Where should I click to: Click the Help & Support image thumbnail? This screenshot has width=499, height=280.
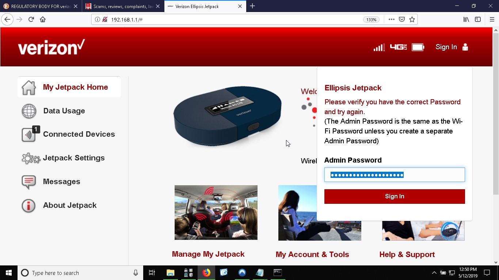click(423, 230)
